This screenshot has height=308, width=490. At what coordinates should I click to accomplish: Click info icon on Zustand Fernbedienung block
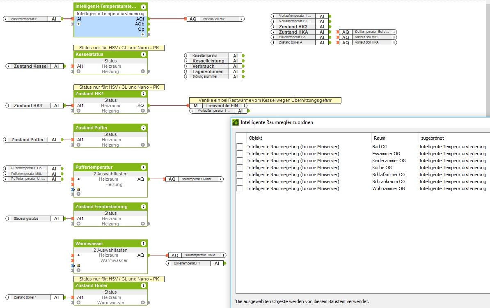(143, 207)
